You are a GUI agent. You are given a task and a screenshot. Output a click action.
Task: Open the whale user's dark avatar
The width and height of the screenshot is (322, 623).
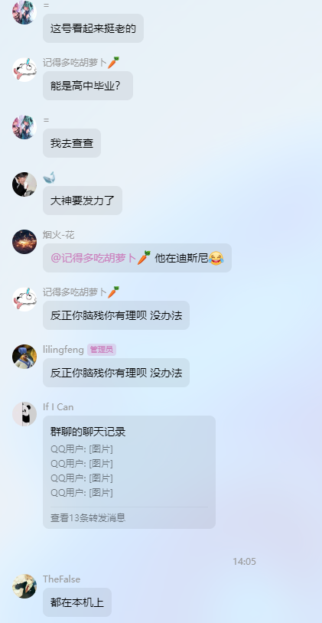tap(24, 184)
